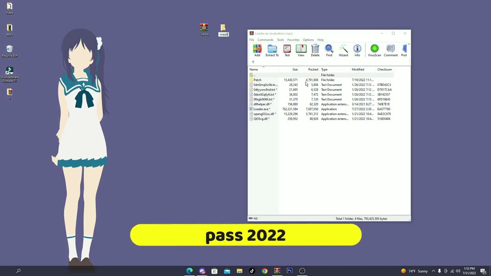Select file opengl32sw.dll
This screenshot has height=276, width=491.
(x=321, y=114)
